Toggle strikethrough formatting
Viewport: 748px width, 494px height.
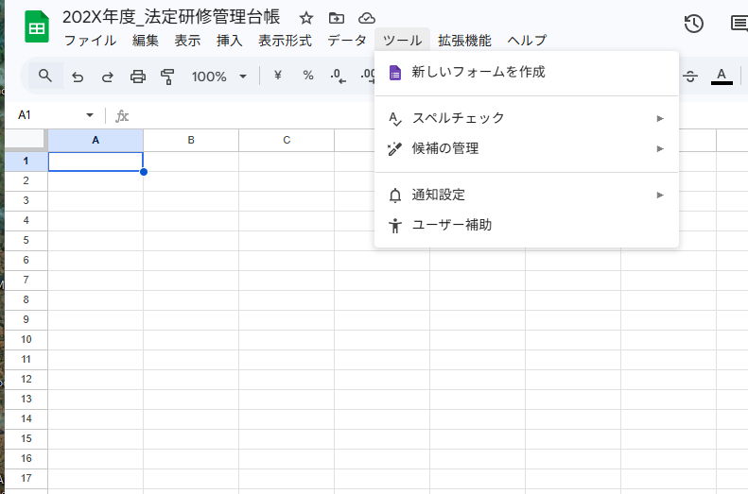click(x=691, y=77)
